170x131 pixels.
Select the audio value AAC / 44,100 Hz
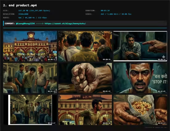click(x=32, y=18)
